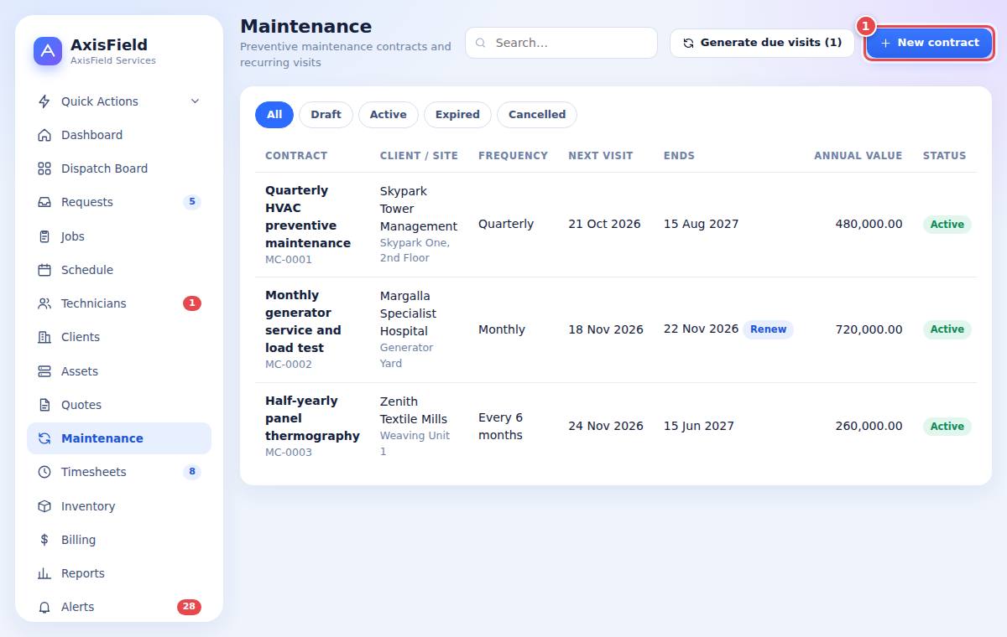Click the ENDS column header
Viewport: 1007px width, 637px height.
click(x=679, y=156)
